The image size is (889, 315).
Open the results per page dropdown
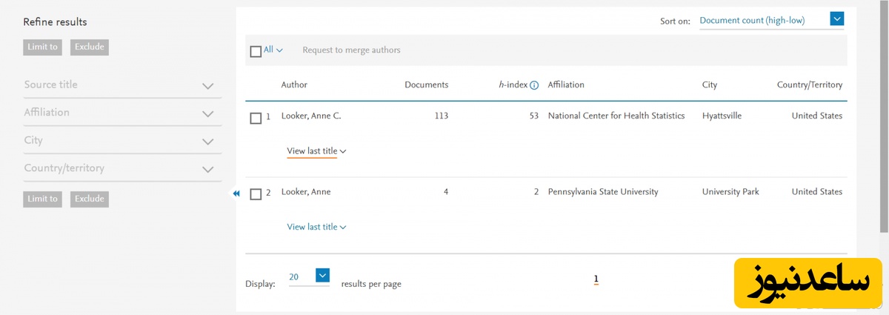click(322, 276)
